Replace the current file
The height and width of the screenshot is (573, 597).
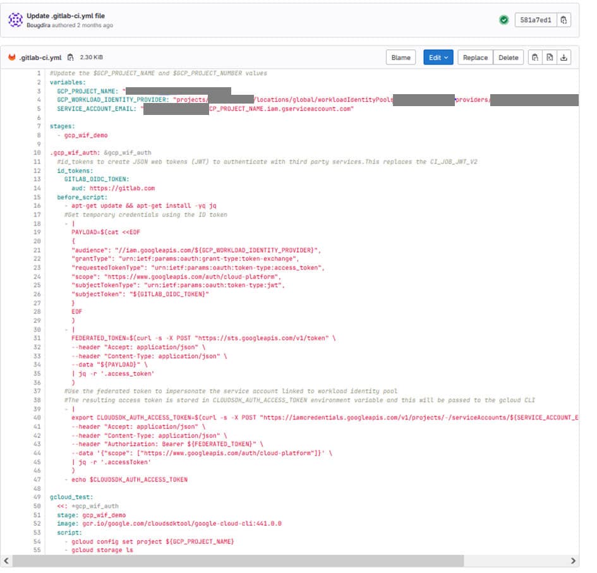tap(475, 57)
